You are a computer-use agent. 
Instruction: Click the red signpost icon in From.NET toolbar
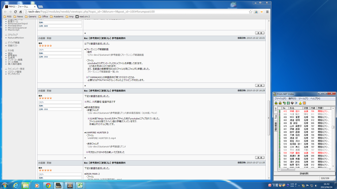[x=292, y=103]
